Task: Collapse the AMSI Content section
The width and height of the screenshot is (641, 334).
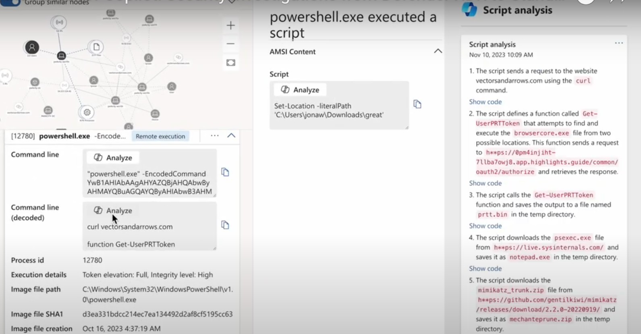Action: pos(438,51)
